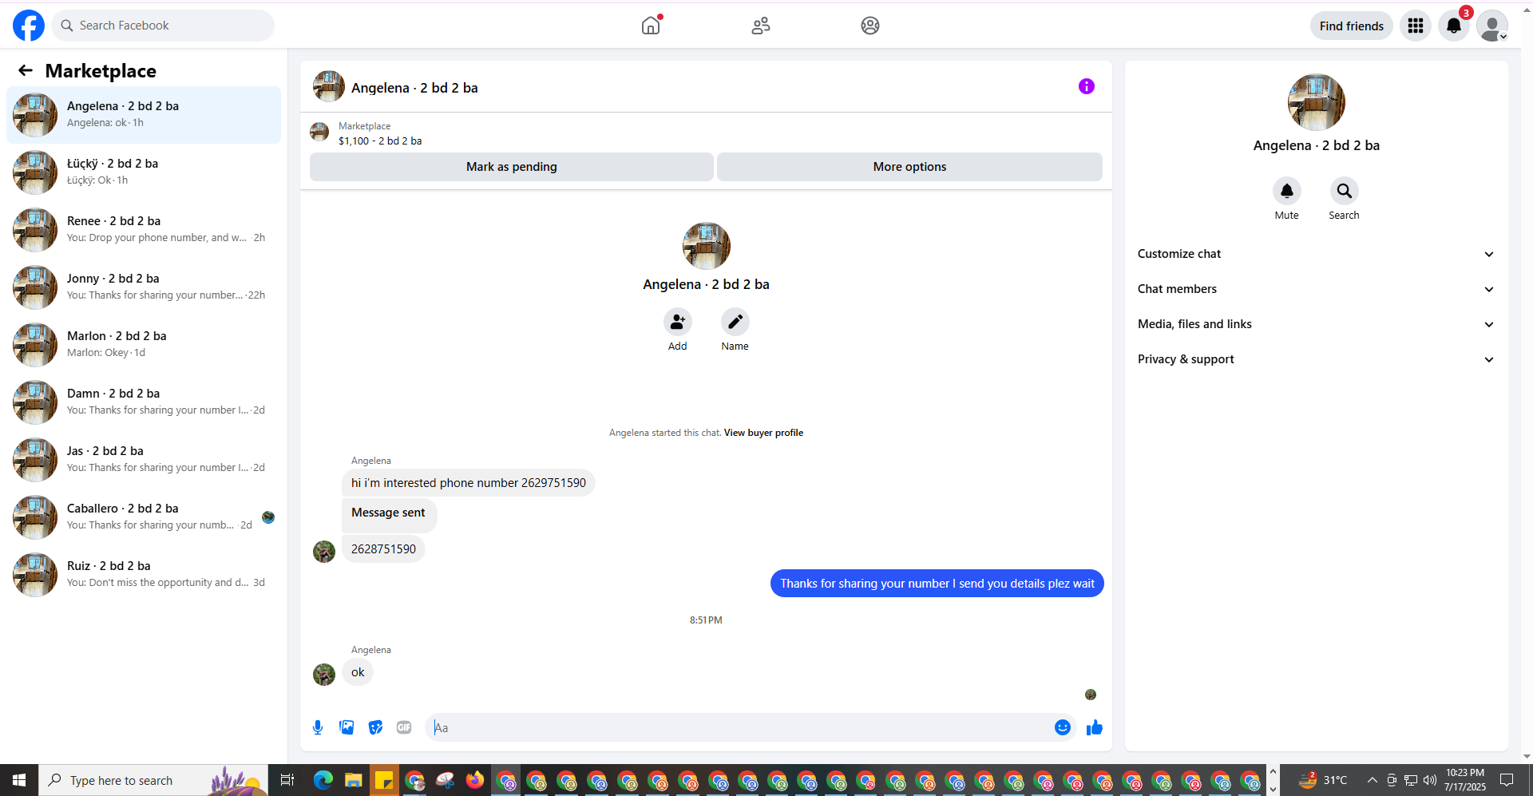The height and width of the screenshot is (796, 1533).
Task: Open Task View in the taskbar
Action: click(x=287, y=780)
